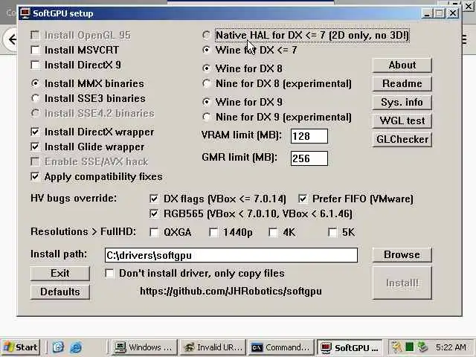Check the Install MSVCRT checkbox
476x357 pixels.
pos(36,50)
